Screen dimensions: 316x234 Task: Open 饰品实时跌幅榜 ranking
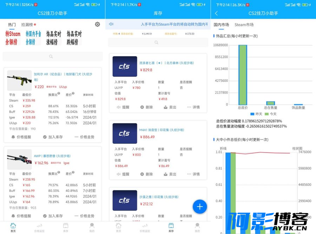point(74,38)
